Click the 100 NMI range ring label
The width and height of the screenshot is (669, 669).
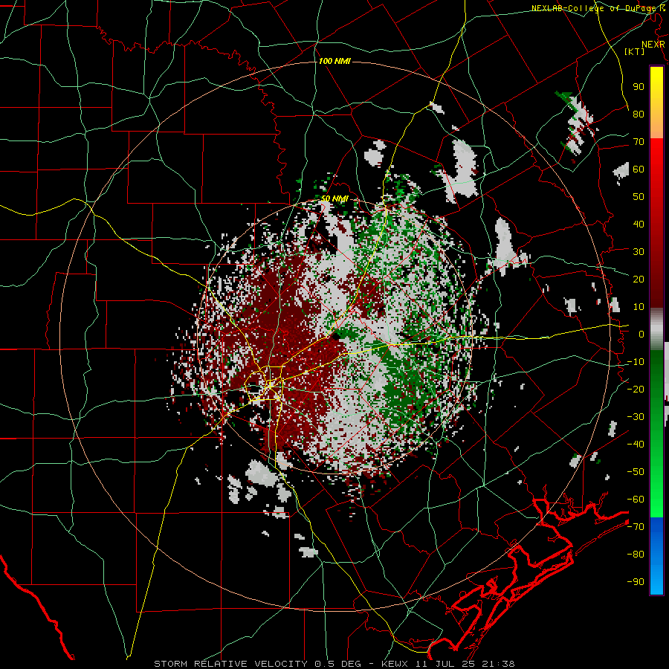coord(334,62)
